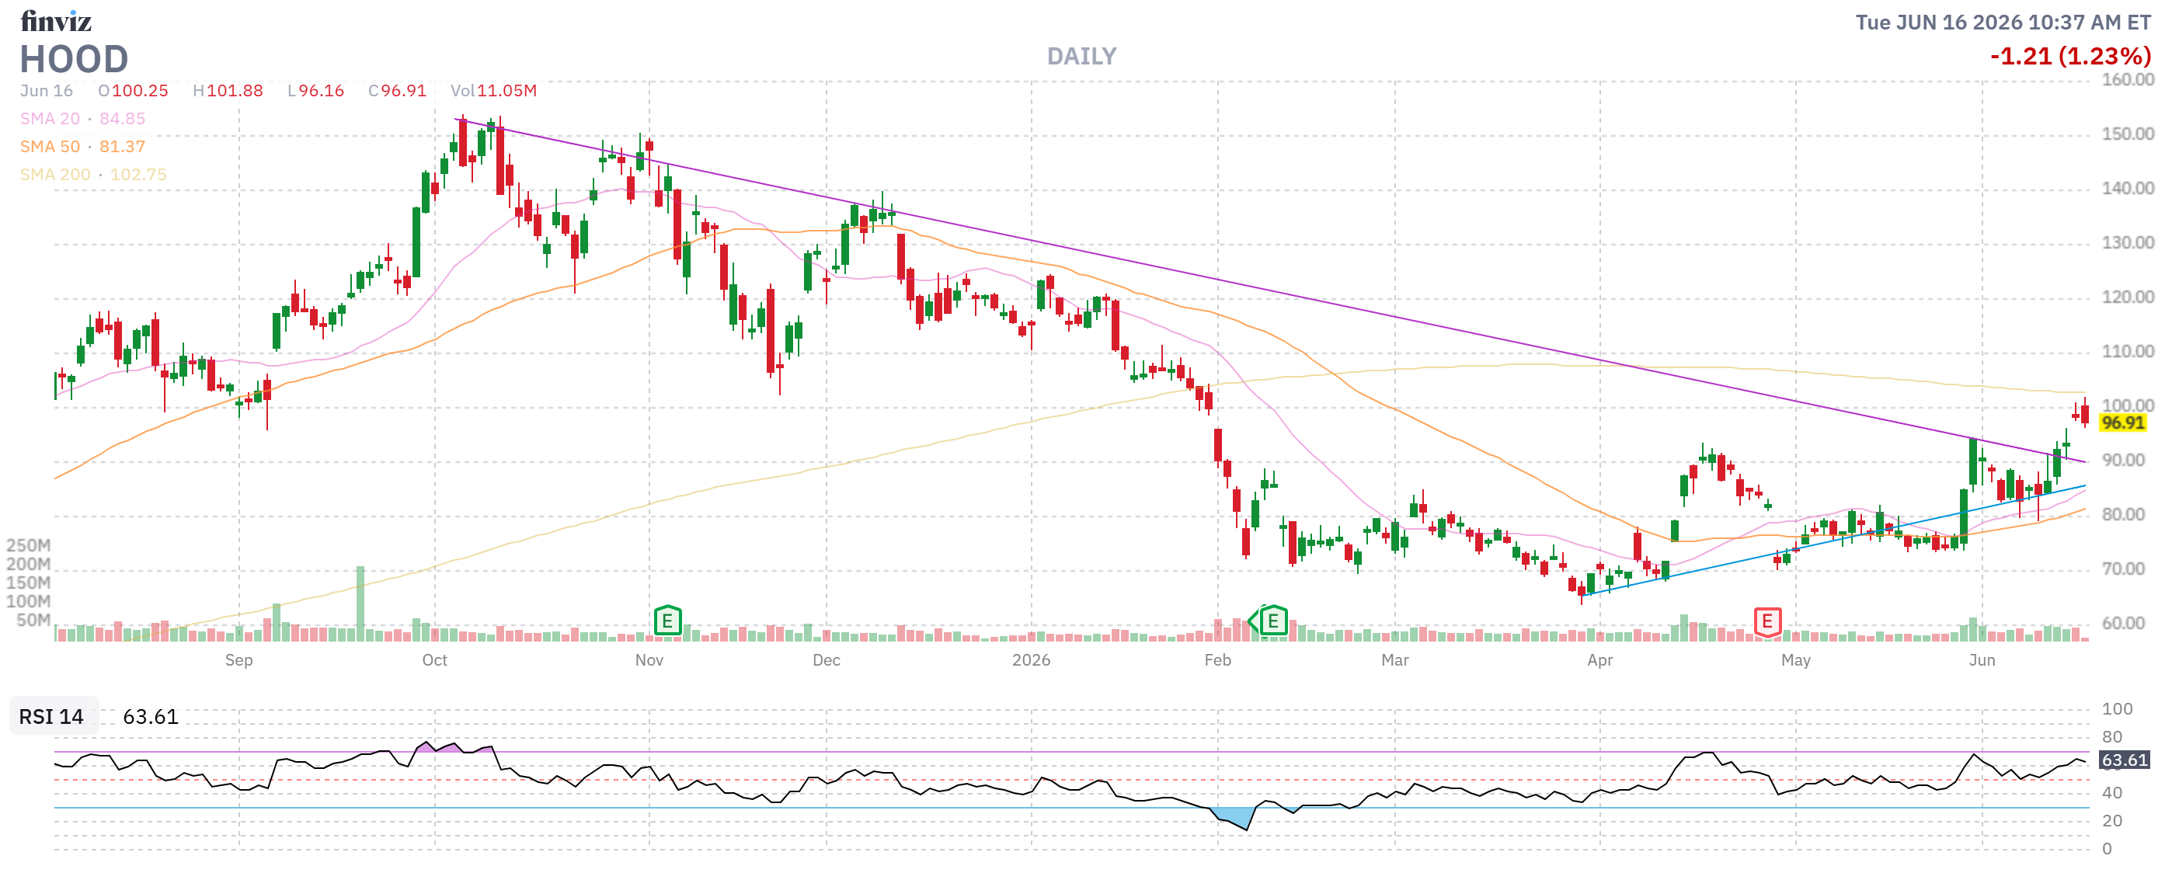Click the 2026 year label on the time axis
Image resolution: width=2172 pixels, height=873 pixels.
tap(1031, 660)
